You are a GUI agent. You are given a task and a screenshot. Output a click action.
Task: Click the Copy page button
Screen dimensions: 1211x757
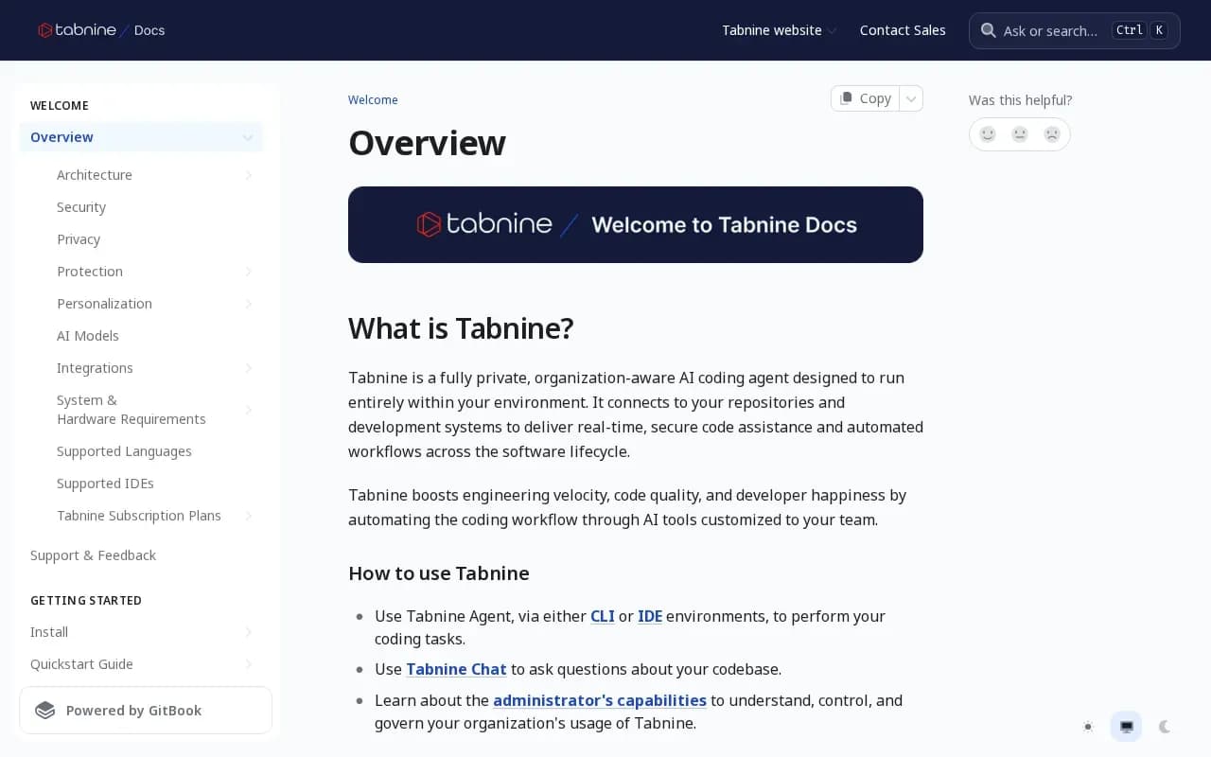(866, 98)
